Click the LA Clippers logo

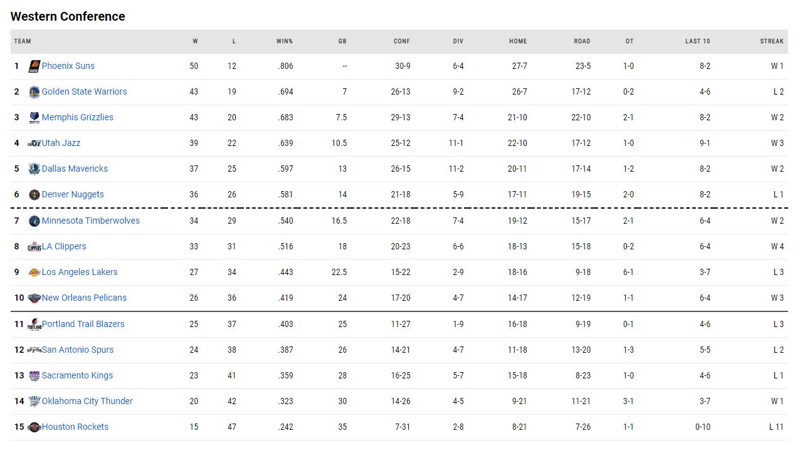tap(33, 246)
